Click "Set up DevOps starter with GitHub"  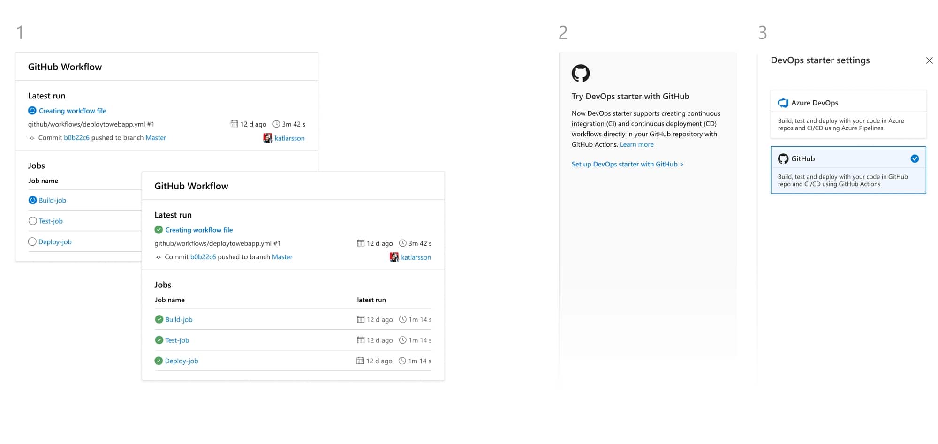[x=628, y=164]
